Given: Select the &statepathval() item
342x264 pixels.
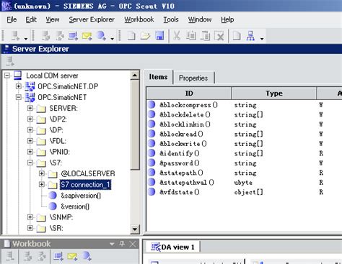Looking at the screenshot, I should (x=187, y=183).
